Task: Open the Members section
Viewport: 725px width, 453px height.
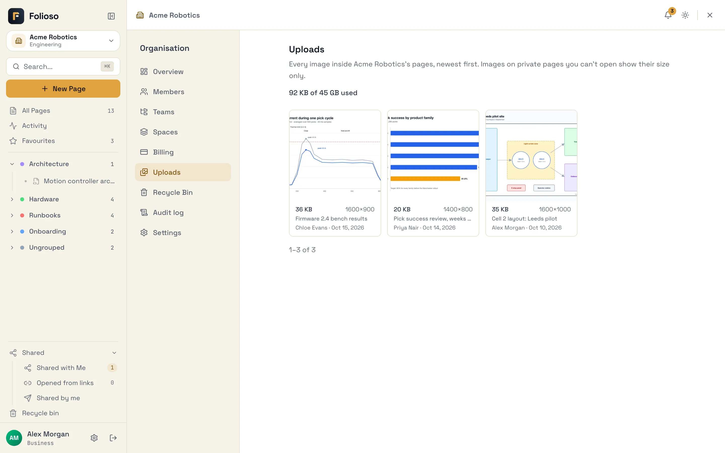Action: pos(183,92)
